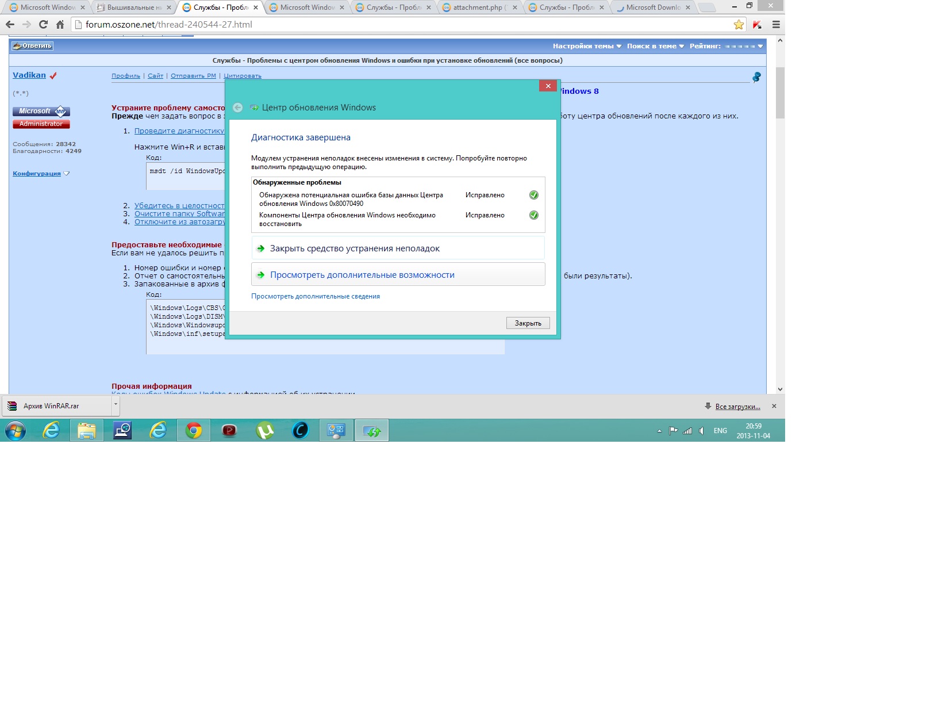The image size is (938, 704).
Task: Open the downloaded Архив WinRAR.rar file
Action: pos(57,406)
